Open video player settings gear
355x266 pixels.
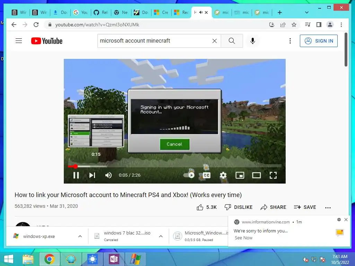click(x=223, y=175)
